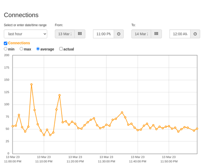Click the last data point at chart's right edge
The image size is (204, 164).
click(x=197, y=129)
